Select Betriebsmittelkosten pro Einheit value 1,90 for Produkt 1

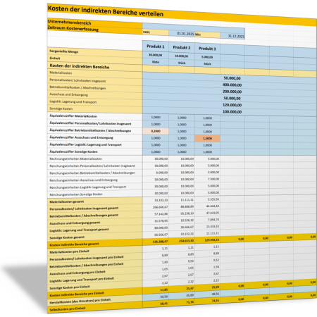[x=156, y=262]
